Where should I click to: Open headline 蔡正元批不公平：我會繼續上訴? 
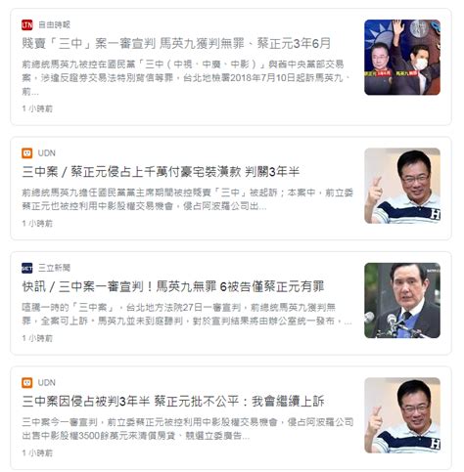[x=173, y=402]
